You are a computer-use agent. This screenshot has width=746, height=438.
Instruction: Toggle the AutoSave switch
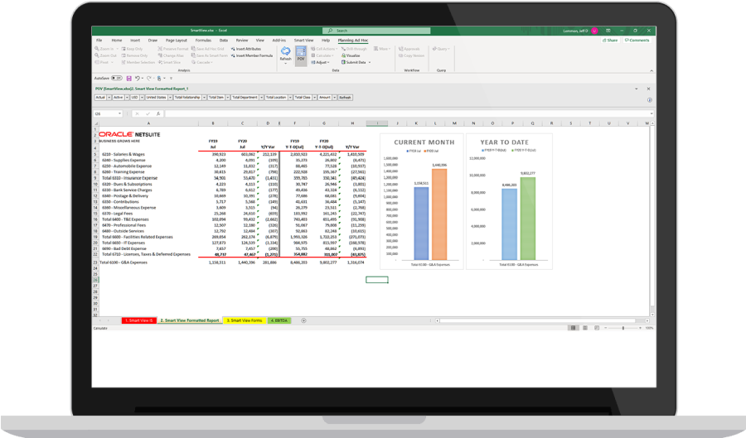point(117,79)
